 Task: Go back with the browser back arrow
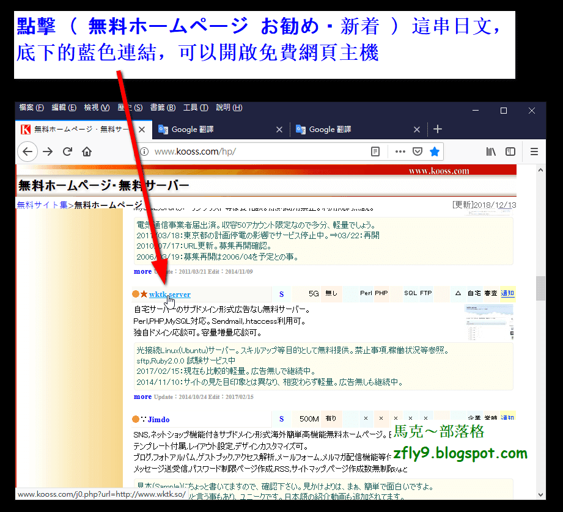(28, 152)
